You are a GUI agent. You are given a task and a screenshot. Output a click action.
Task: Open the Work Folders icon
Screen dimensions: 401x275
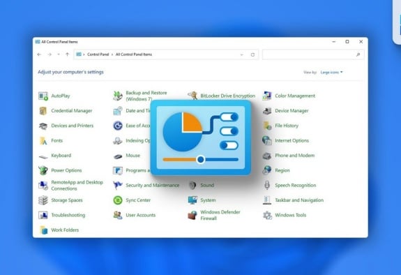tap(43, 230)
